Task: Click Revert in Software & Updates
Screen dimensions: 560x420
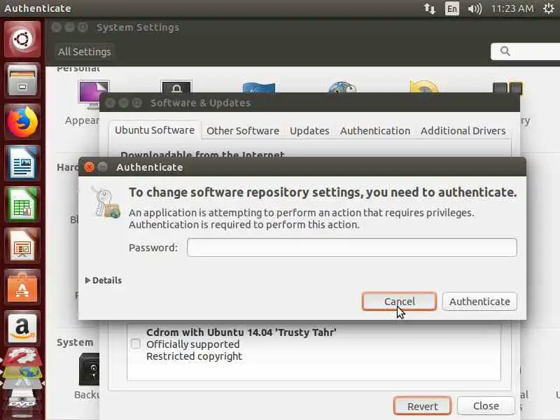Action: coord(423,406)
